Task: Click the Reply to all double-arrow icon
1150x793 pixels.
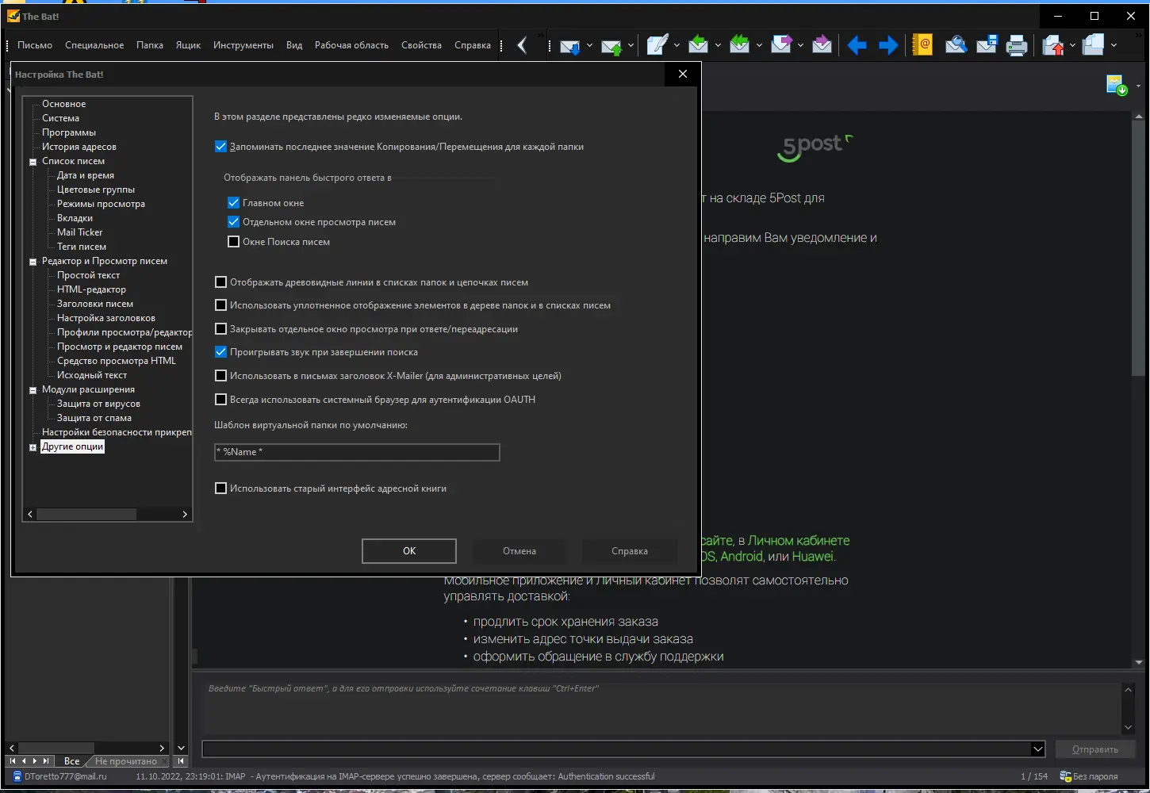Action: tap(739, 45)
